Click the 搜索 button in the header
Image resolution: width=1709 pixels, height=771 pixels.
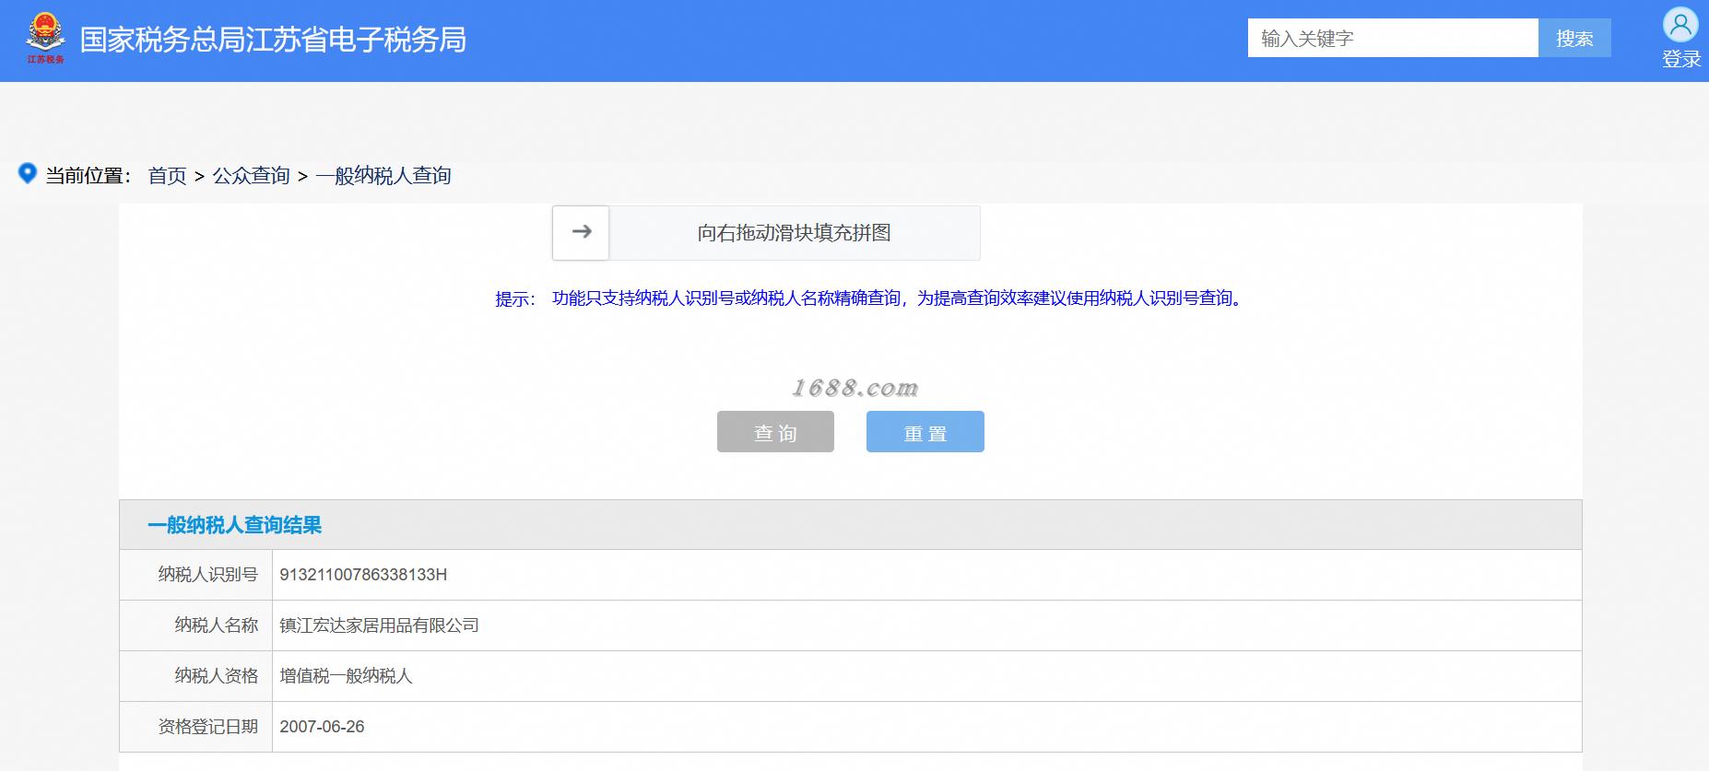tap(1574, 38)
